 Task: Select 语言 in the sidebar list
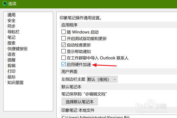[11, 54]
